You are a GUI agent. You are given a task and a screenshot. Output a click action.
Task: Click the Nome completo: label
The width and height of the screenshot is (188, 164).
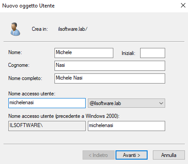[x=25, y=78]
